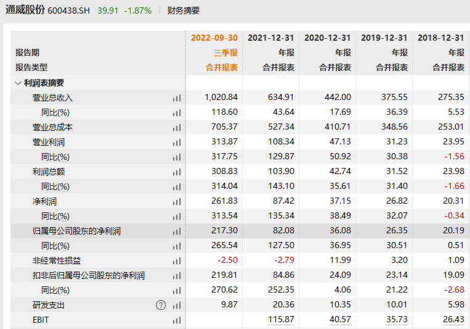470x329 pixels.
Task: Select the 非经常性损益 row label
Action: tap(57, 261)
